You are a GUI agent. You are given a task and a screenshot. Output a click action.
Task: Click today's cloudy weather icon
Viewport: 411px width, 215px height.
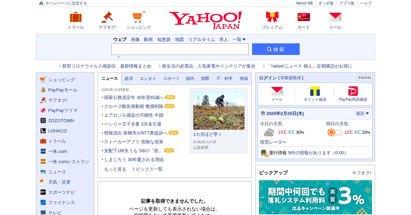269,132
